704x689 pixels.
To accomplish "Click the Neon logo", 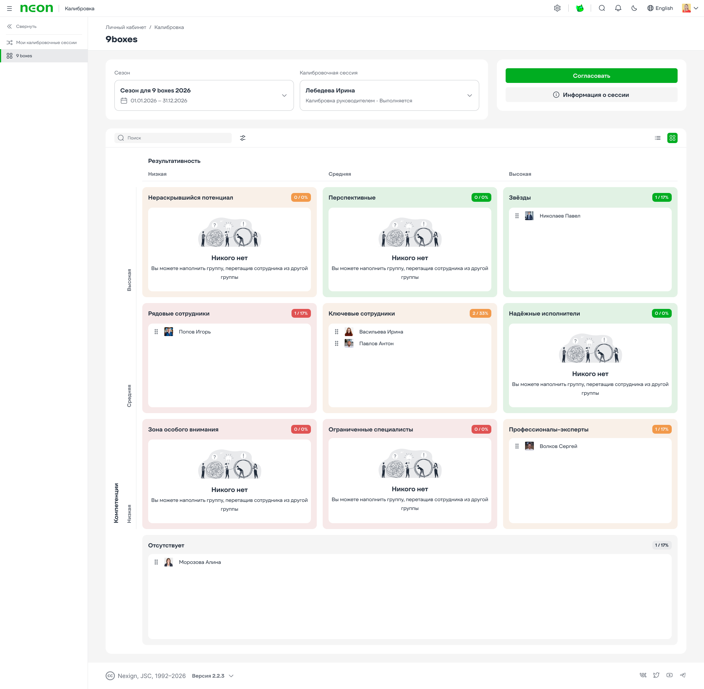I will (x=36, y=8).
